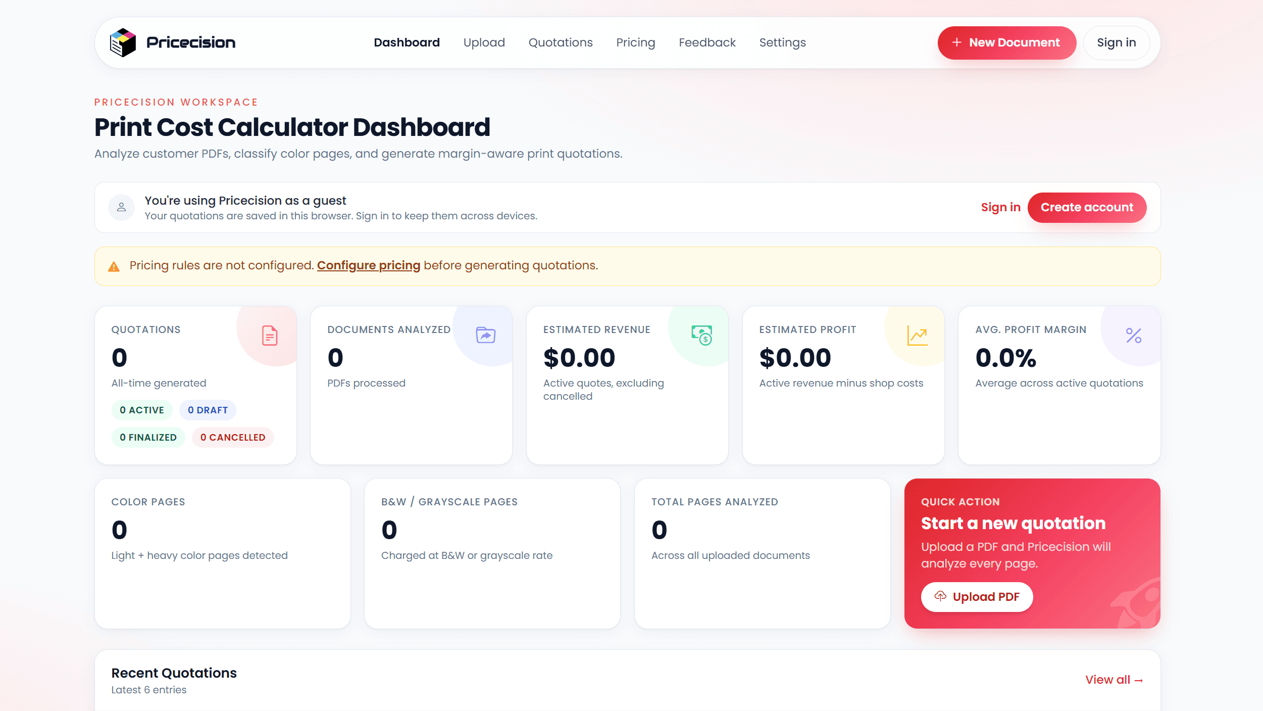The height and width of the screenshot is (711, 1263).
Task: Click the Estimated Revenue money icon
Action: coord(701,335)
